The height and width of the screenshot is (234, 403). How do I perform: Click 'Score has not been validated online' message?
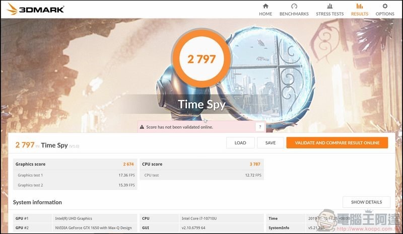tap(179, 127)
